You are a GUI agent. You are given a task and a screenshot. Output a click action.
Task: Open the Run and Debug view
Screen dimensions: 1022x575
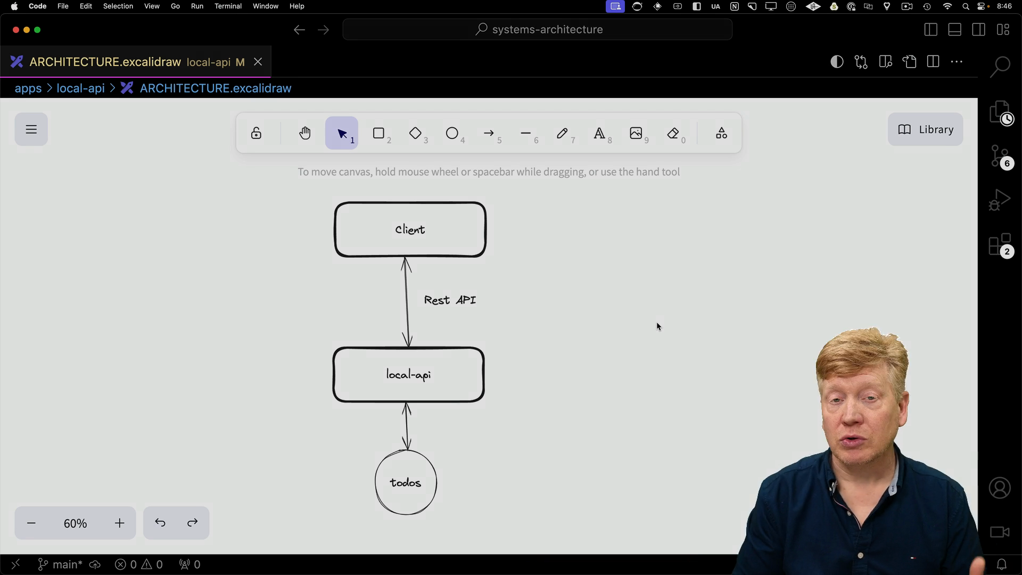pos(1000,201)
